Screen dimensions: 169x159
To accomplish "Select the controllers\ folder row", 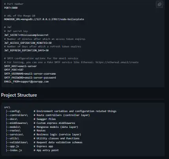I will (x=48, y=115).
